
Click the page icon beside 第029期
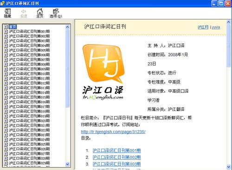coord(6,163)
